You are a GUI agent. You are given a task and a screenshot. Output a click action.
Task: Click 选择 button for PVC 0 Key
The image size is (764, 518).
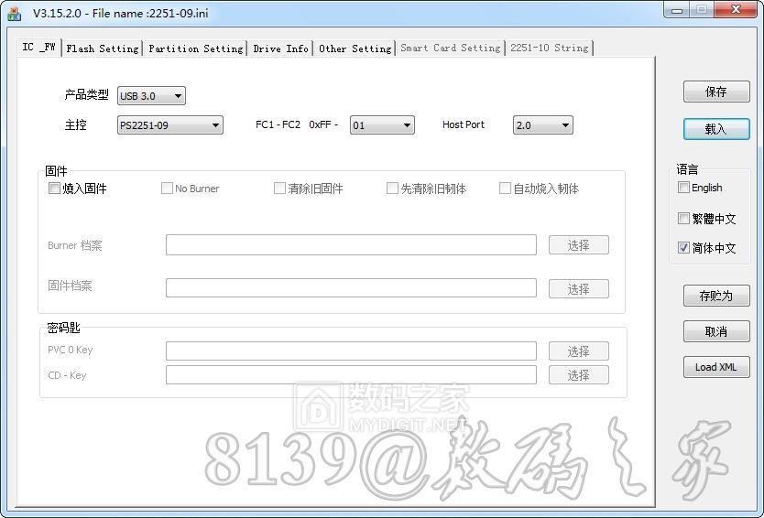click(x=579, y=351)
